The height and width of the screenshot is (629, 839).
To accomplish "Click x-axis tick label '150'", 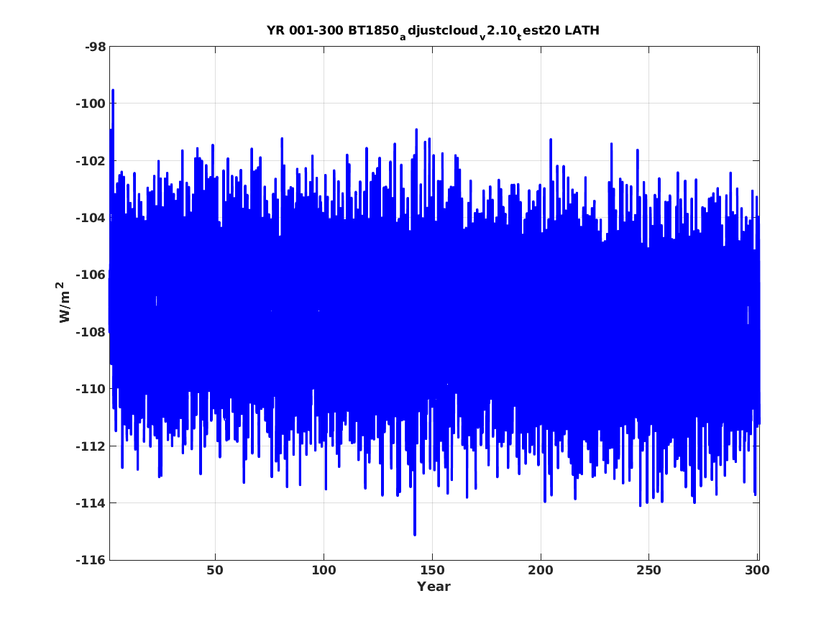I will (432, 570).
